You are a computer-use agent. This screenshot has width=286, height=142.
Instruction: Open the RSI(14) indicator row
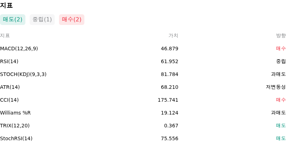[143, 61]
